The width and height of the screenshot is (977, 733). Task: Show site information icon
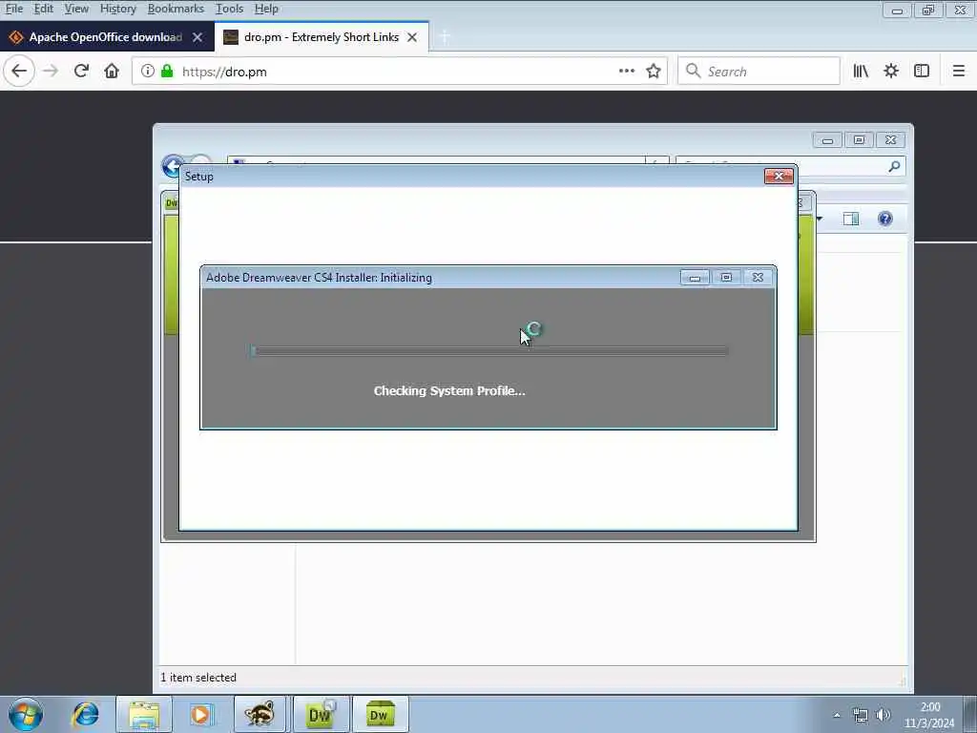click(x=148, y=71)
